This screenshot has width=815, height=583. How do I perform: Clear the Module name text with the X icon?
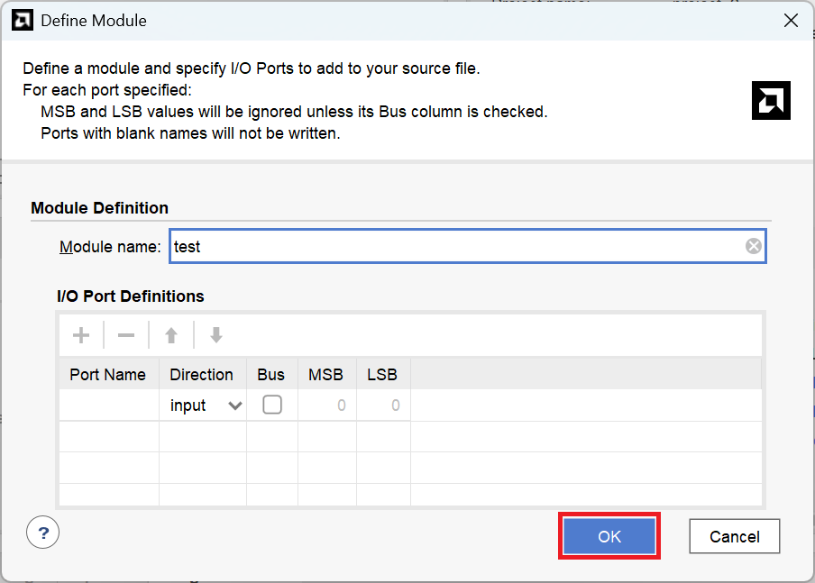click(753, 246)
